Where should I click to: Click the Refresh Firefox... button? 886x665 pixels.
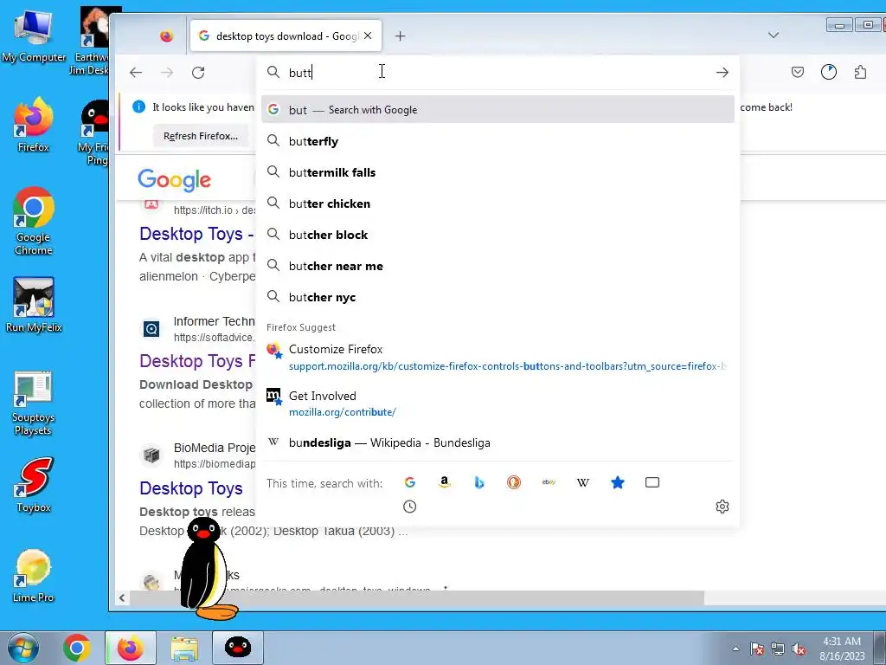coord(201,136)
